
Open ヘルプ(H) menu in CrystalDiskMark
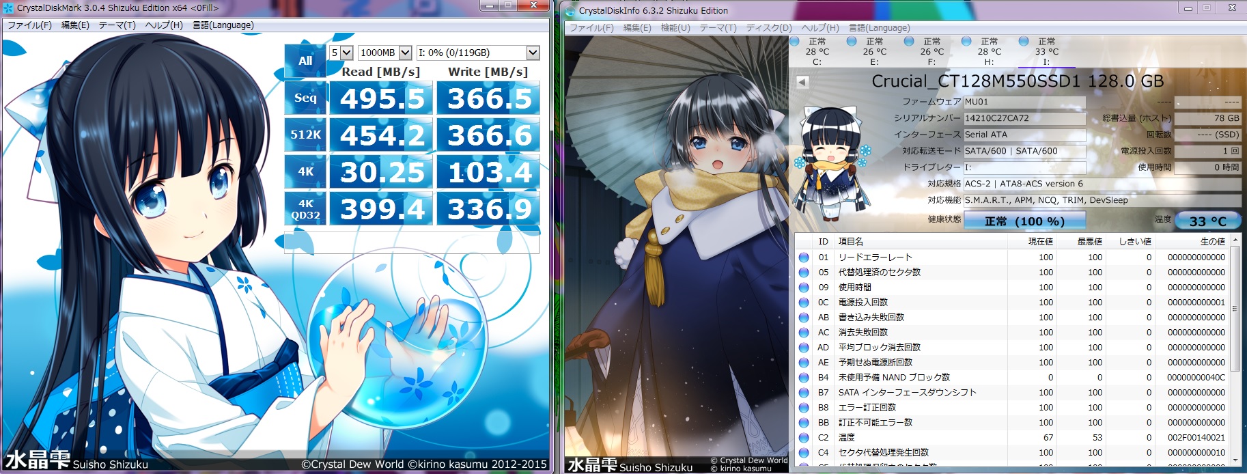(164, 25)
